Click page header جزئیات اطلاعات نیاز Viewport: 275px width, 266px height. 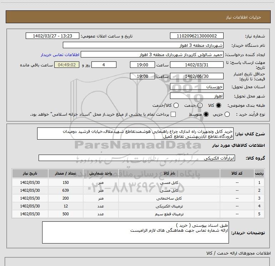pos(244,17)
